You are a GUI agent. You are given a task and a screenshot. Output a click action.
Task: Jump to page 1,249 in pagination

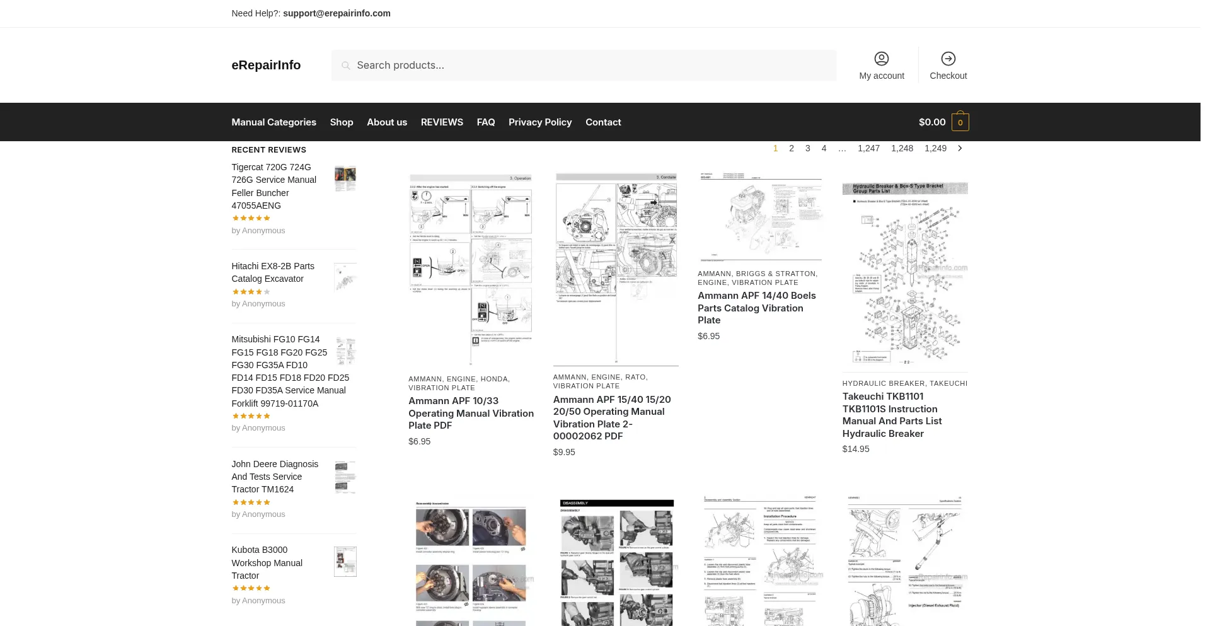click(935, 148)
